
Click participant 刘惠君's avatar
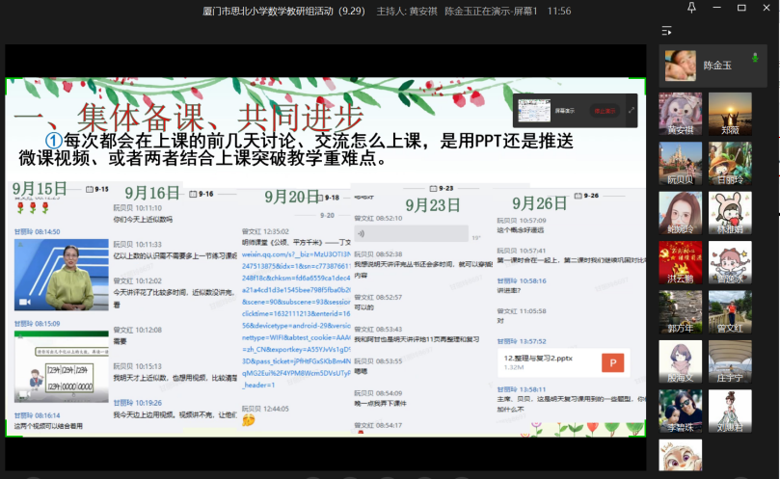point(730,411)
